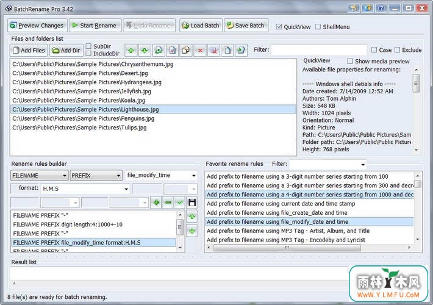Click favorite rules list scroll down arrow

point(418,240)
